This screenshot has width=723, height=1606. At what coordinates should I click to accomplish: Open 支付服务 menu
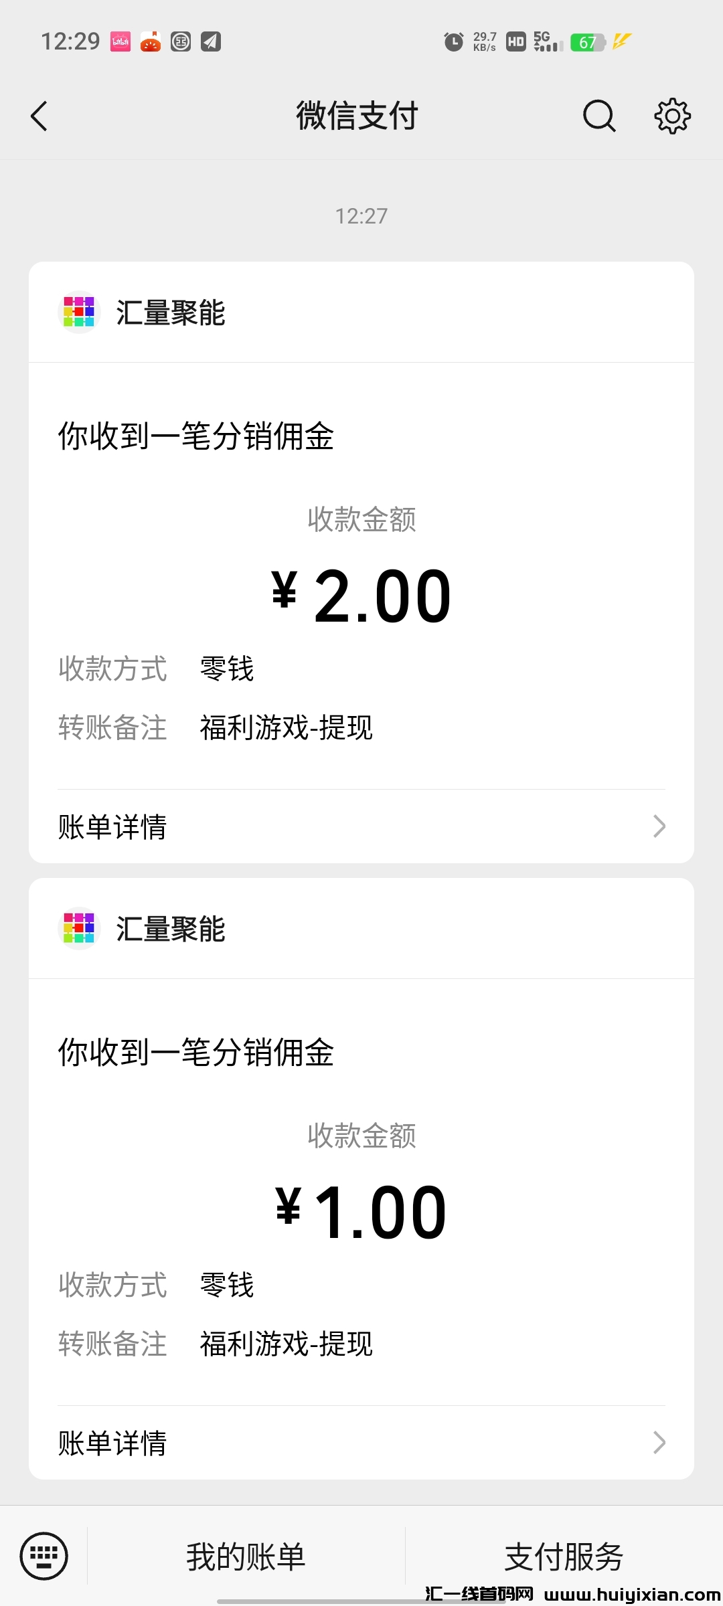[x=564, y=1556]
